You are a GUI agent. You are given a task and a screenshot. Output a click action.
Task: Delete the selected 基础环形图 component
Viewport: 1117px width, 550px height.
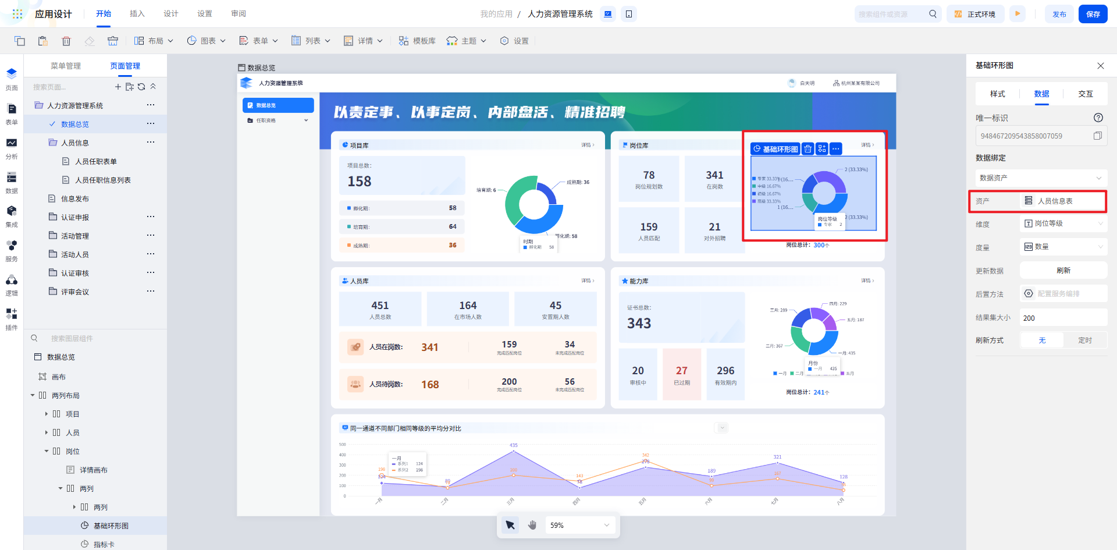pos(807,149)
